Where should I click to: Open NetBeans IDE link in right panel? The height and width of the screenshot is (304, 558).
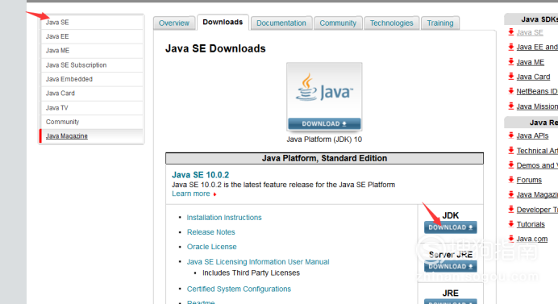537,91
